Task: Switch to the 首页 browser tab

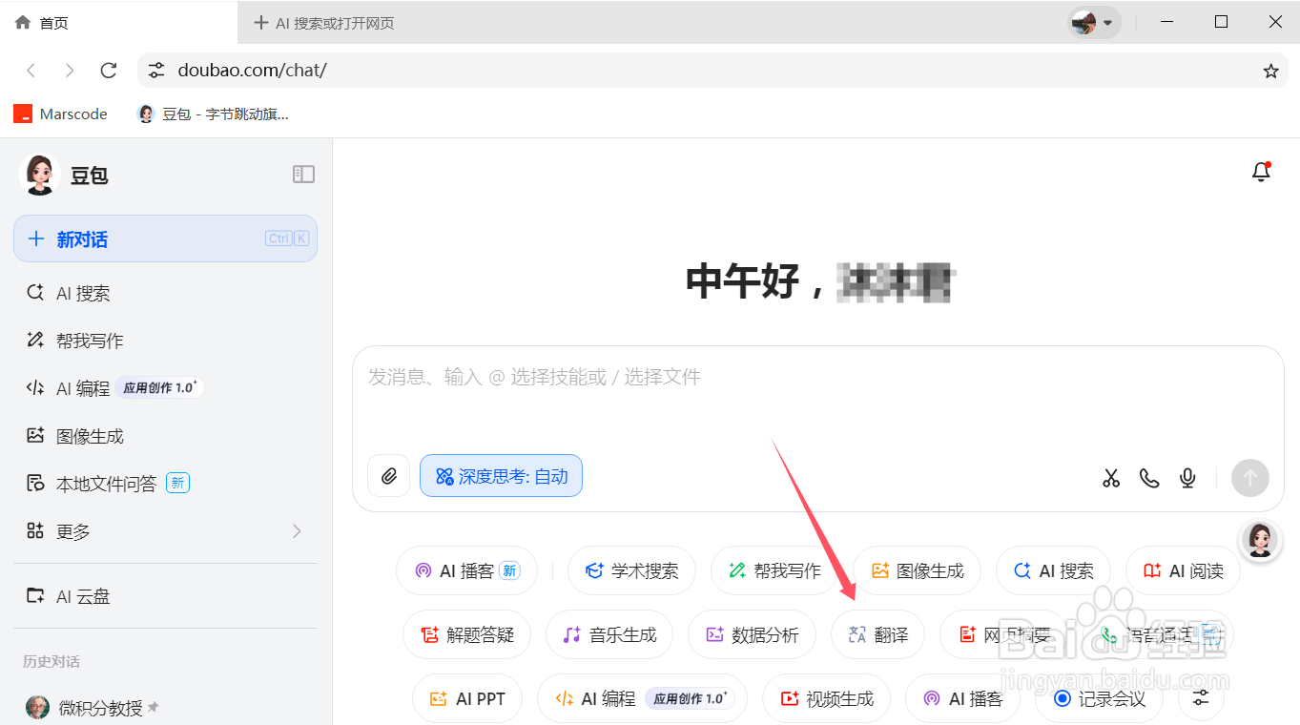Action: pos(118,22)
